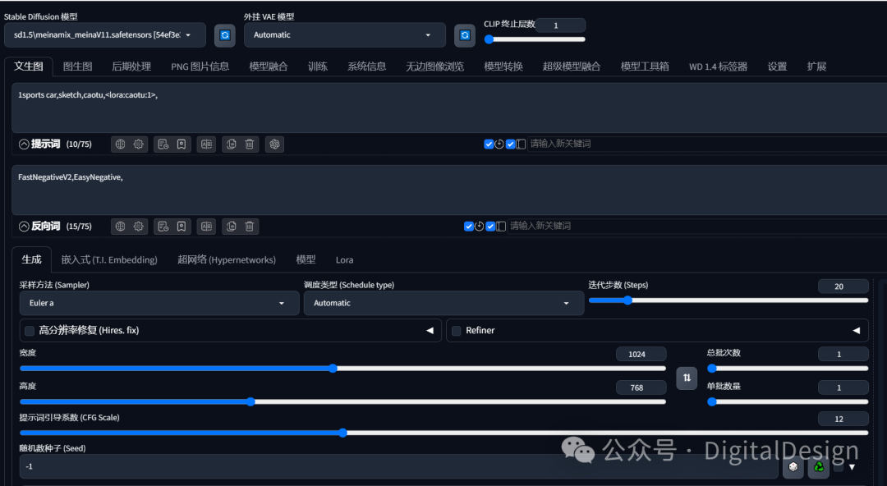
Task: Adjust the CFG Scale slider
Action: pyautogui.click(x=443, y=433)
